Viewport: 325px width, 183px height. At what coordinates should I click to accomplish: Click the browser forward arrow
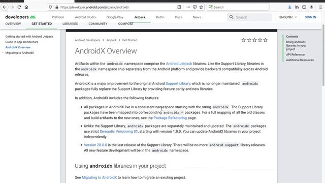12,7
